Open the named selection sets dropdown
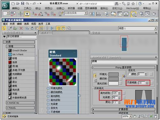 [86, 13]
